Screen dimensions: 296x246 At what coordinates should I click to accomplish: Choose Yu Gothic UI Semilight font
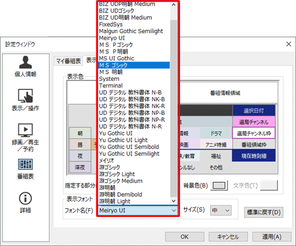pos(134,153)
